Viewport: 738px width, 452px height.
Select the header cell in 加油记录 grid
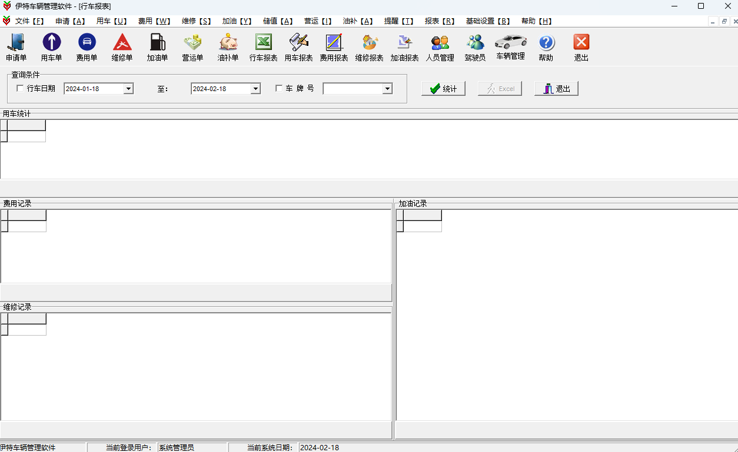point(423,215)
